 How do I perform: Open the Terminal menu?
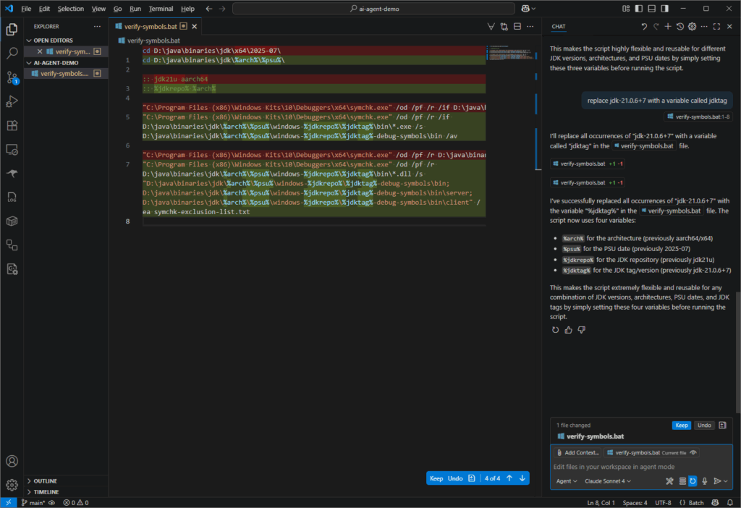160,9
